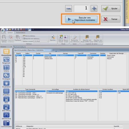This screenshot has height=129, width=129.
Task: Open the Enveloppes gears icon
Action: coord(6,75)
